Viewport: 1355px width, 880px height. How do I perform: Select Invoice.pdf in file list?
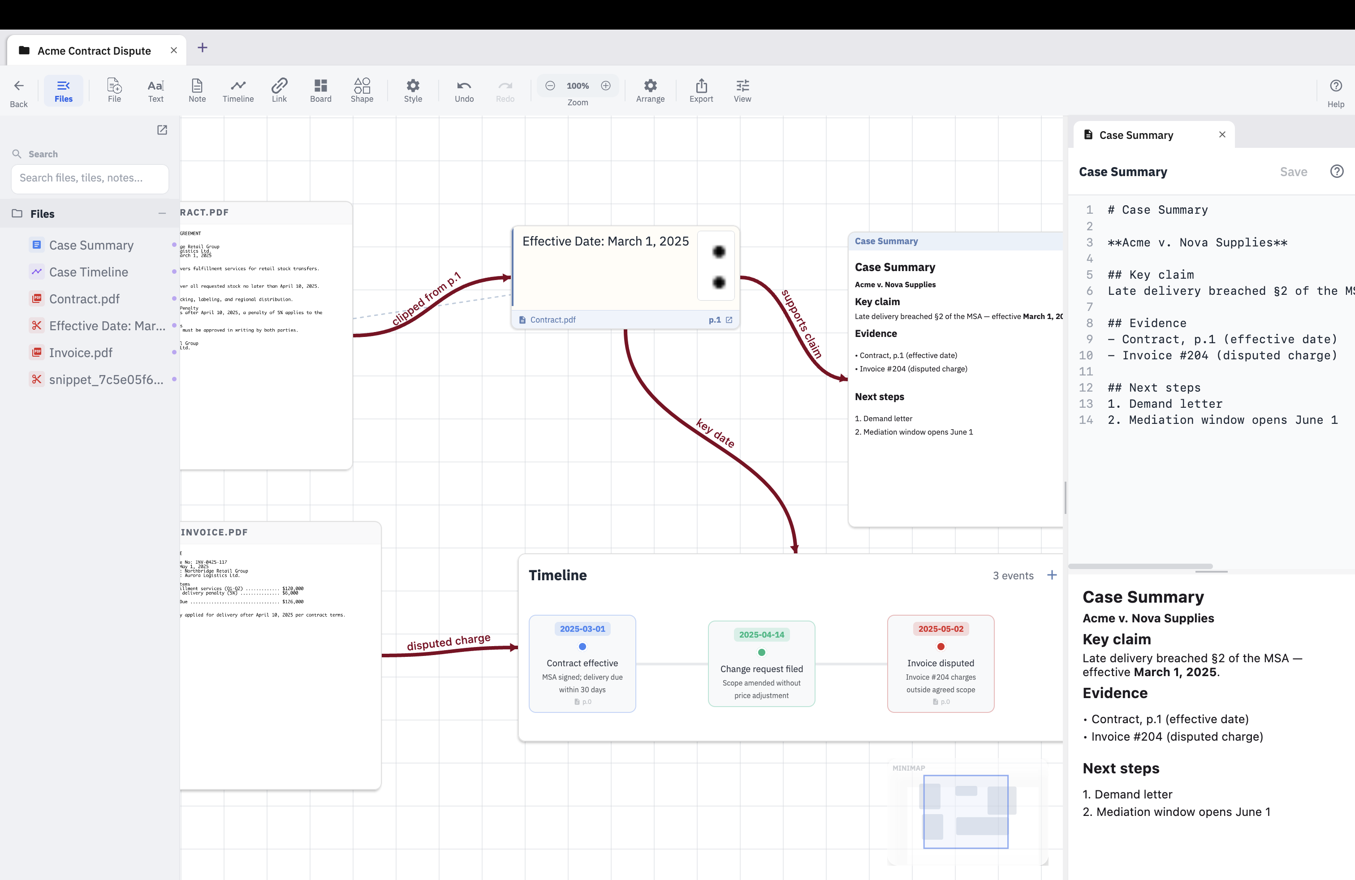[x=81, y=352]
